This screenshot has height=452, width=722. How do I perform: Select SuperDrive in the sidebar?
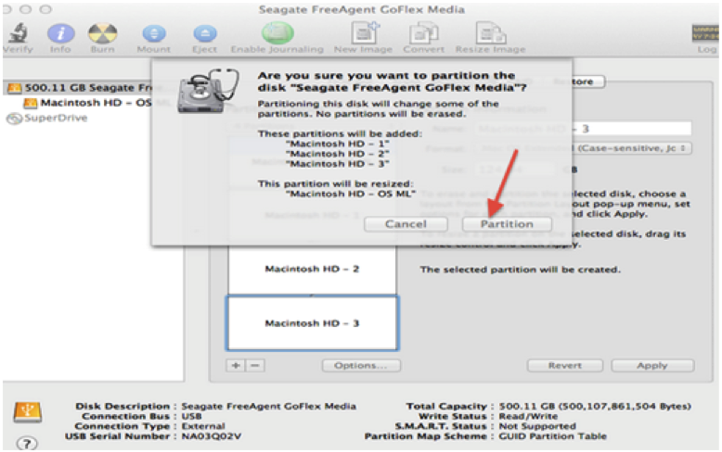pos(47,118)
